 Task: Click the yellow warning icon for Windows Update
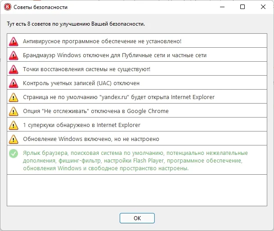click(x=13, y=140)
